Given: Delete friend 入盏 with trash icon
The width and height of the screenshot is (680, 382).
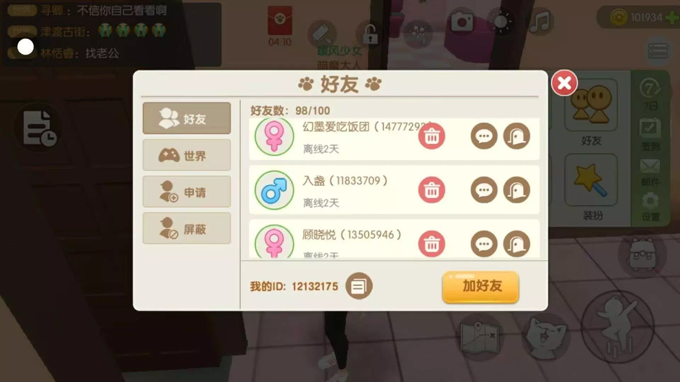Looking at the screenshot, I should coord(431,190).
